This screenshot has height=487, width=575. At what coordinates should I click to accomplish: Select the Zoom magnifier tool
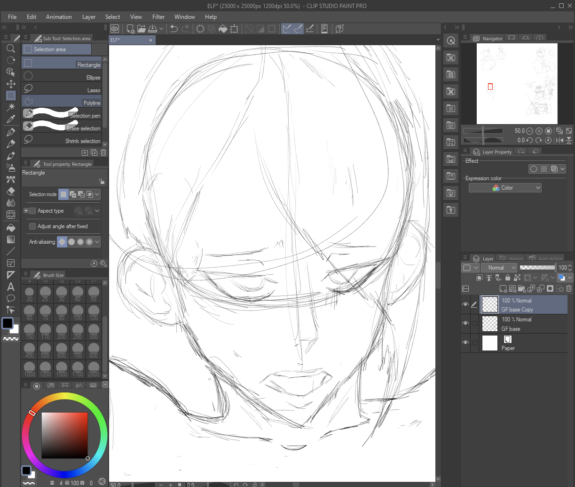(x=11, y=48)
